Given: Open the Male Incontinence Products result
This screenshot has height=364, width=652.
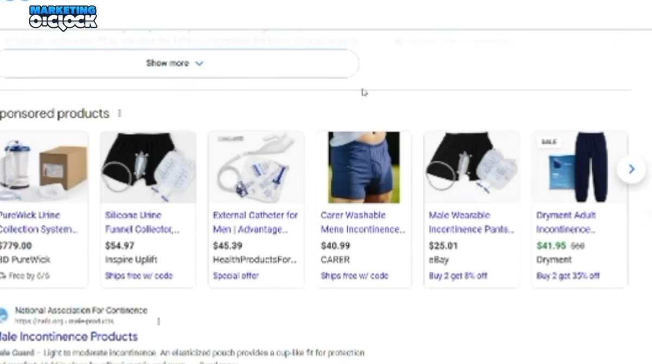Looking at the screenshot, I should pos(68,336).
